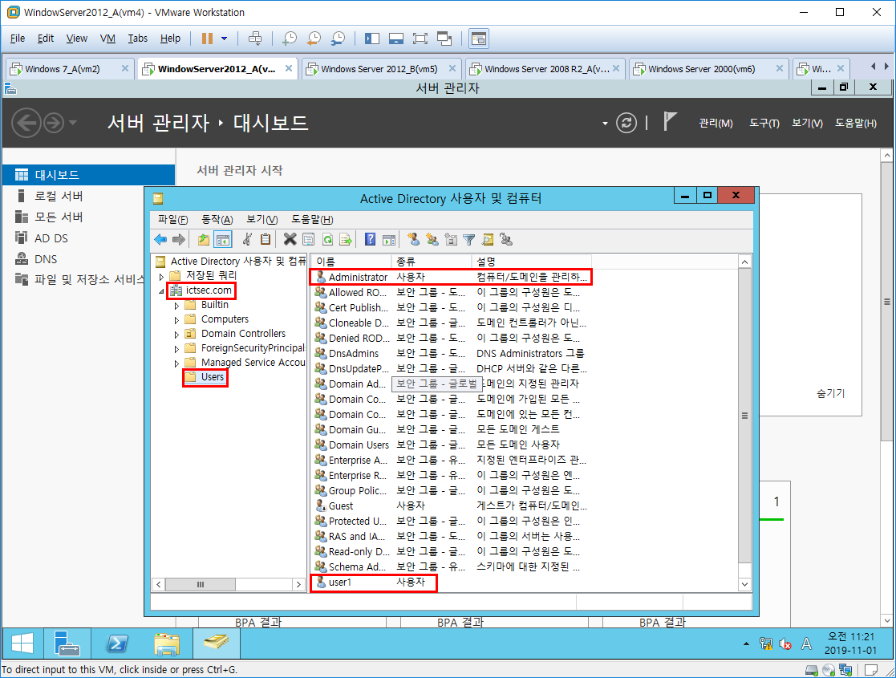
Task: Click VMware pause VM button
Action: point(208,39)
